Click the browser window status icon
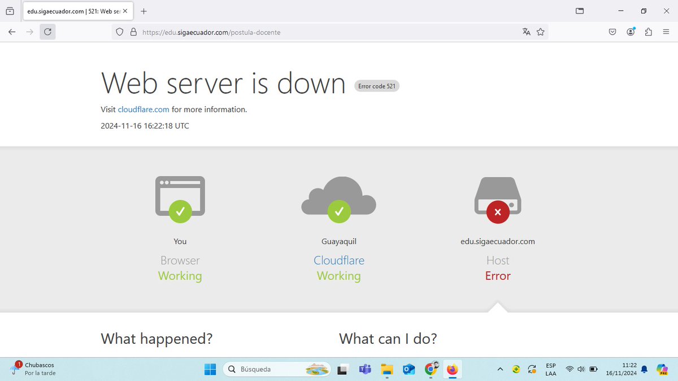 pos(180,199)
